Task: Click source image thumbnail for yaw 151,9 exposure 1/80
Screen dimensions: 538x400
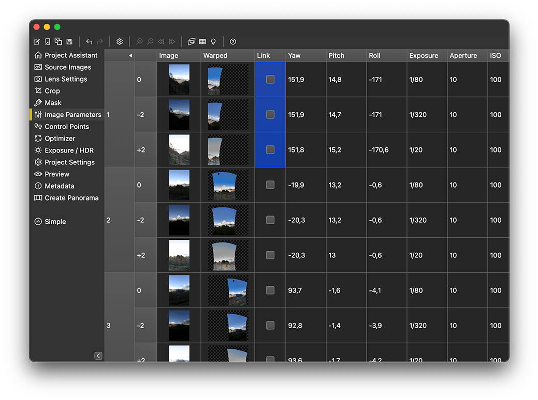Action: click(179, 80)
